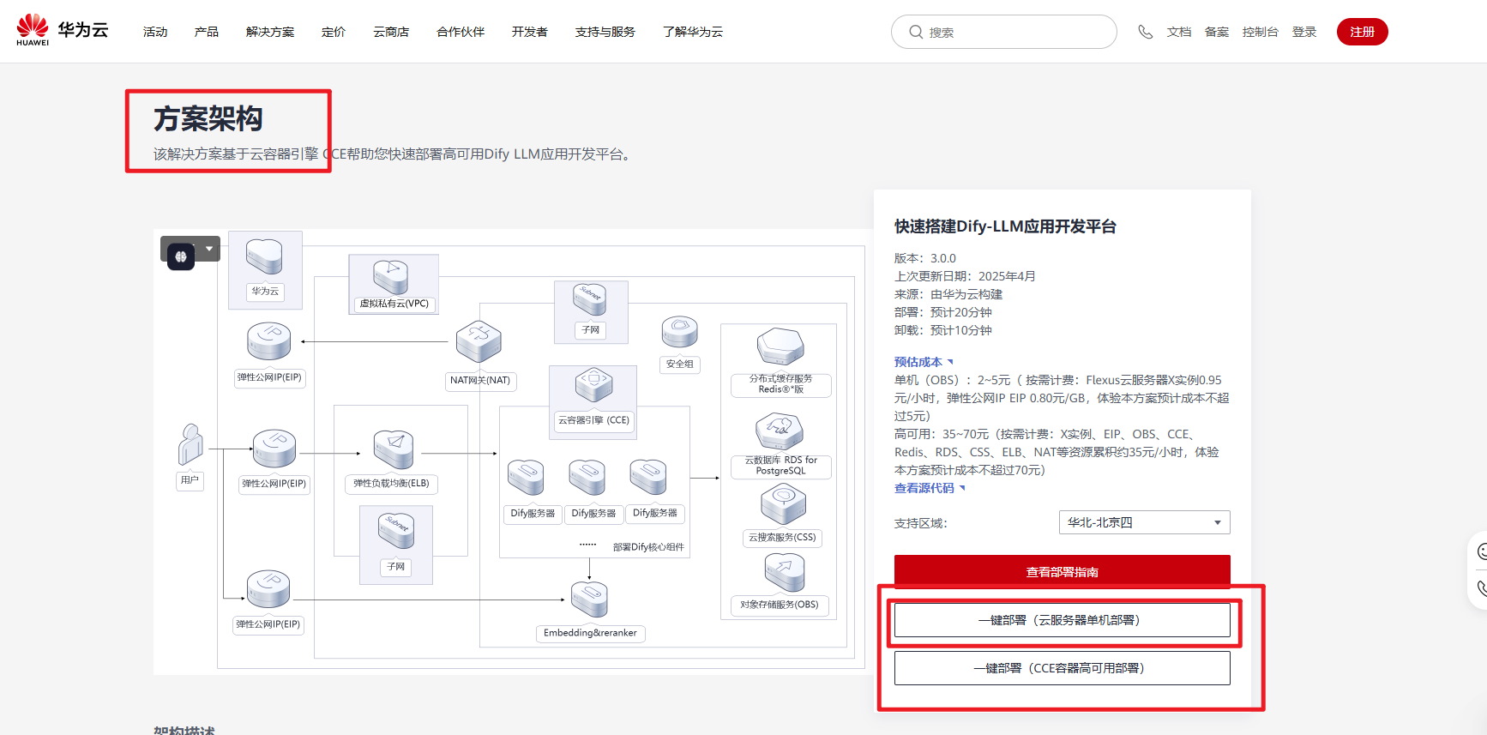1487x735 pixels.
Task: Open the 文档 link
Action: tap(1179, 32)
